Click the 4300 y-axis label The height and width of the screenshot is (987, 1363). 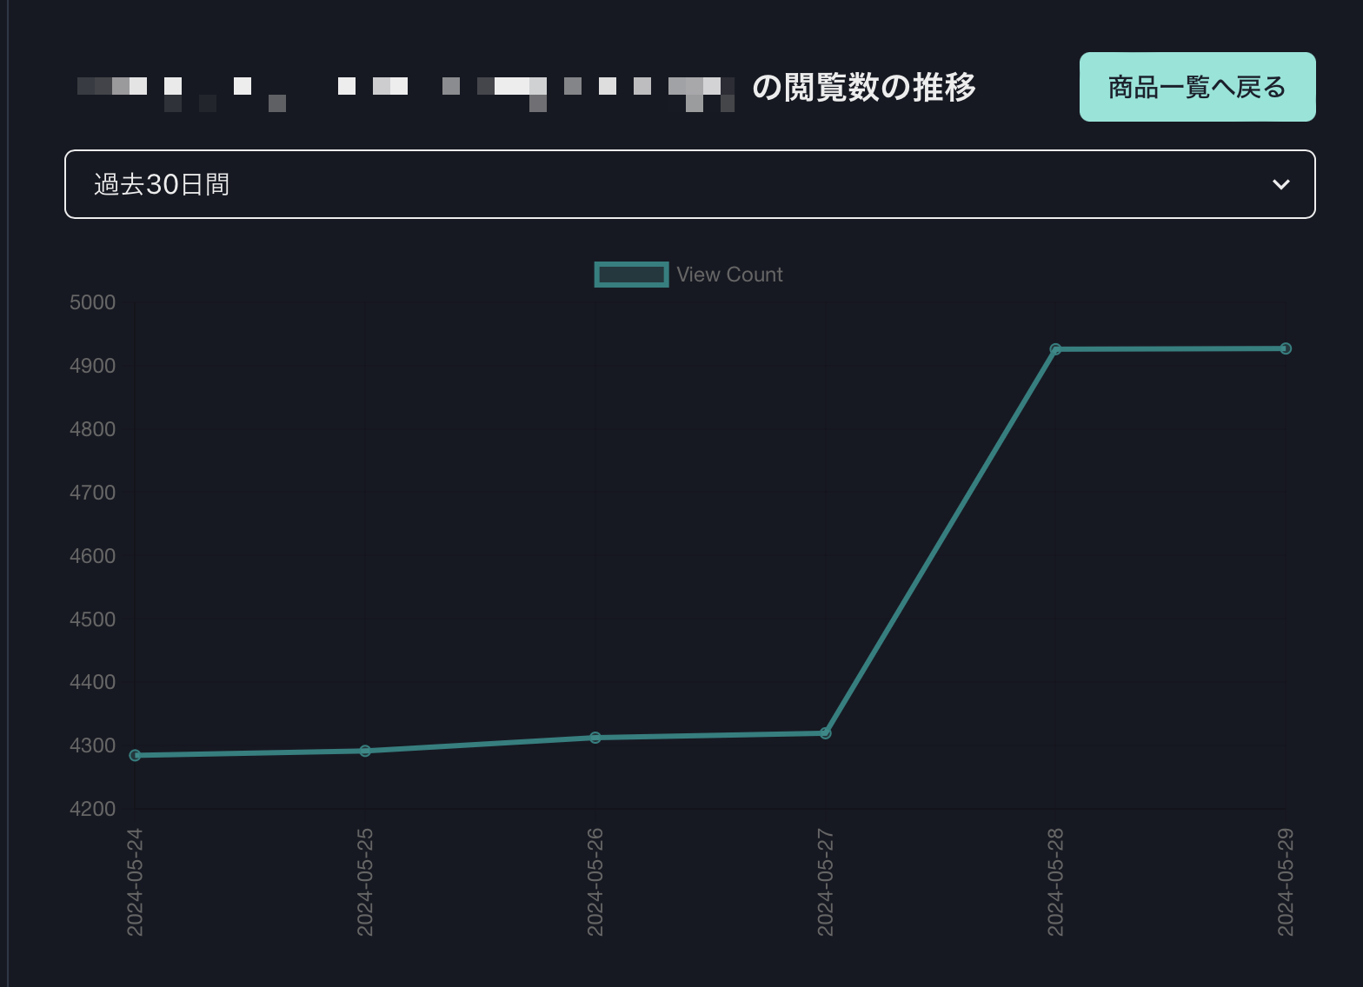[92, 745]
